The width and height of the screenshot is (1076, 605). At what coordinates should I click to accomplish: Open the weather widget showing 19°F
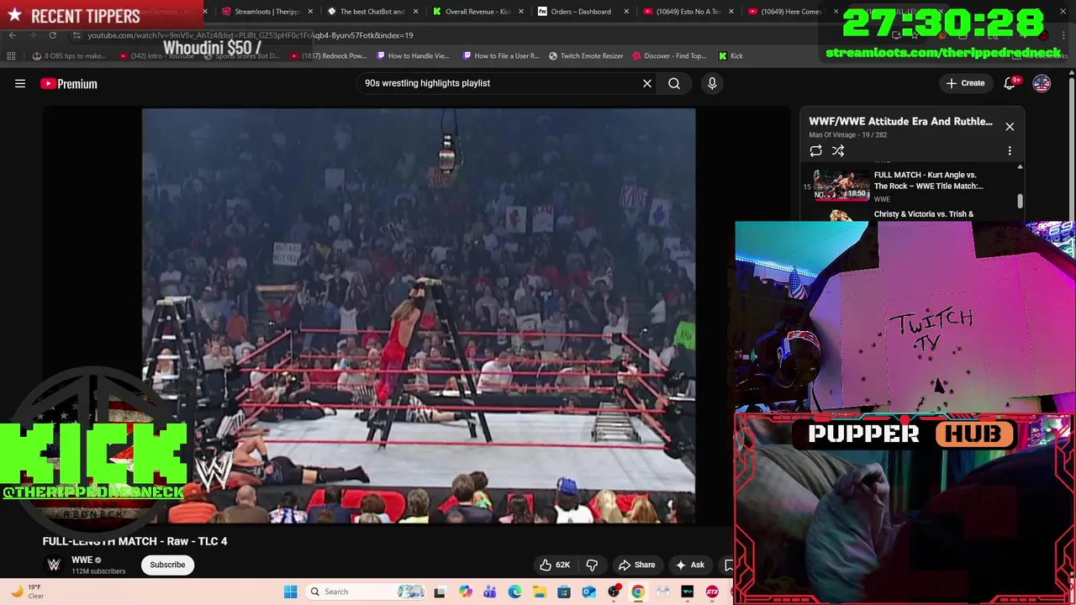[x=28, y=592]
